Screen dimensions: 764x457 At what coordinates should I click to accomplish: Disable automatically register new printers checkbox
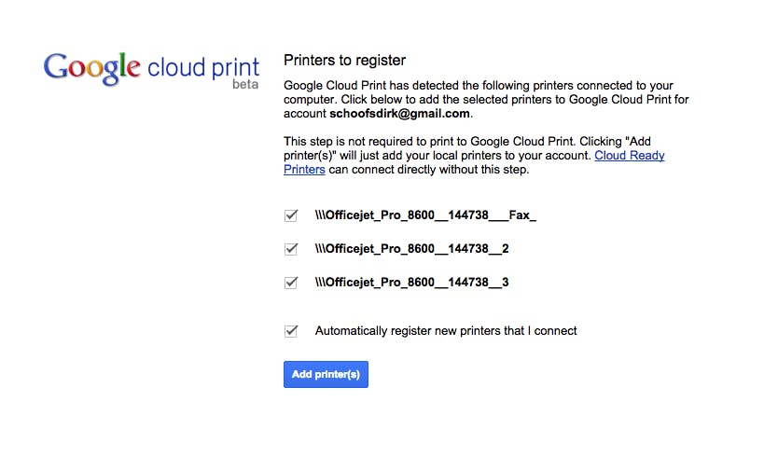(291, 330)
